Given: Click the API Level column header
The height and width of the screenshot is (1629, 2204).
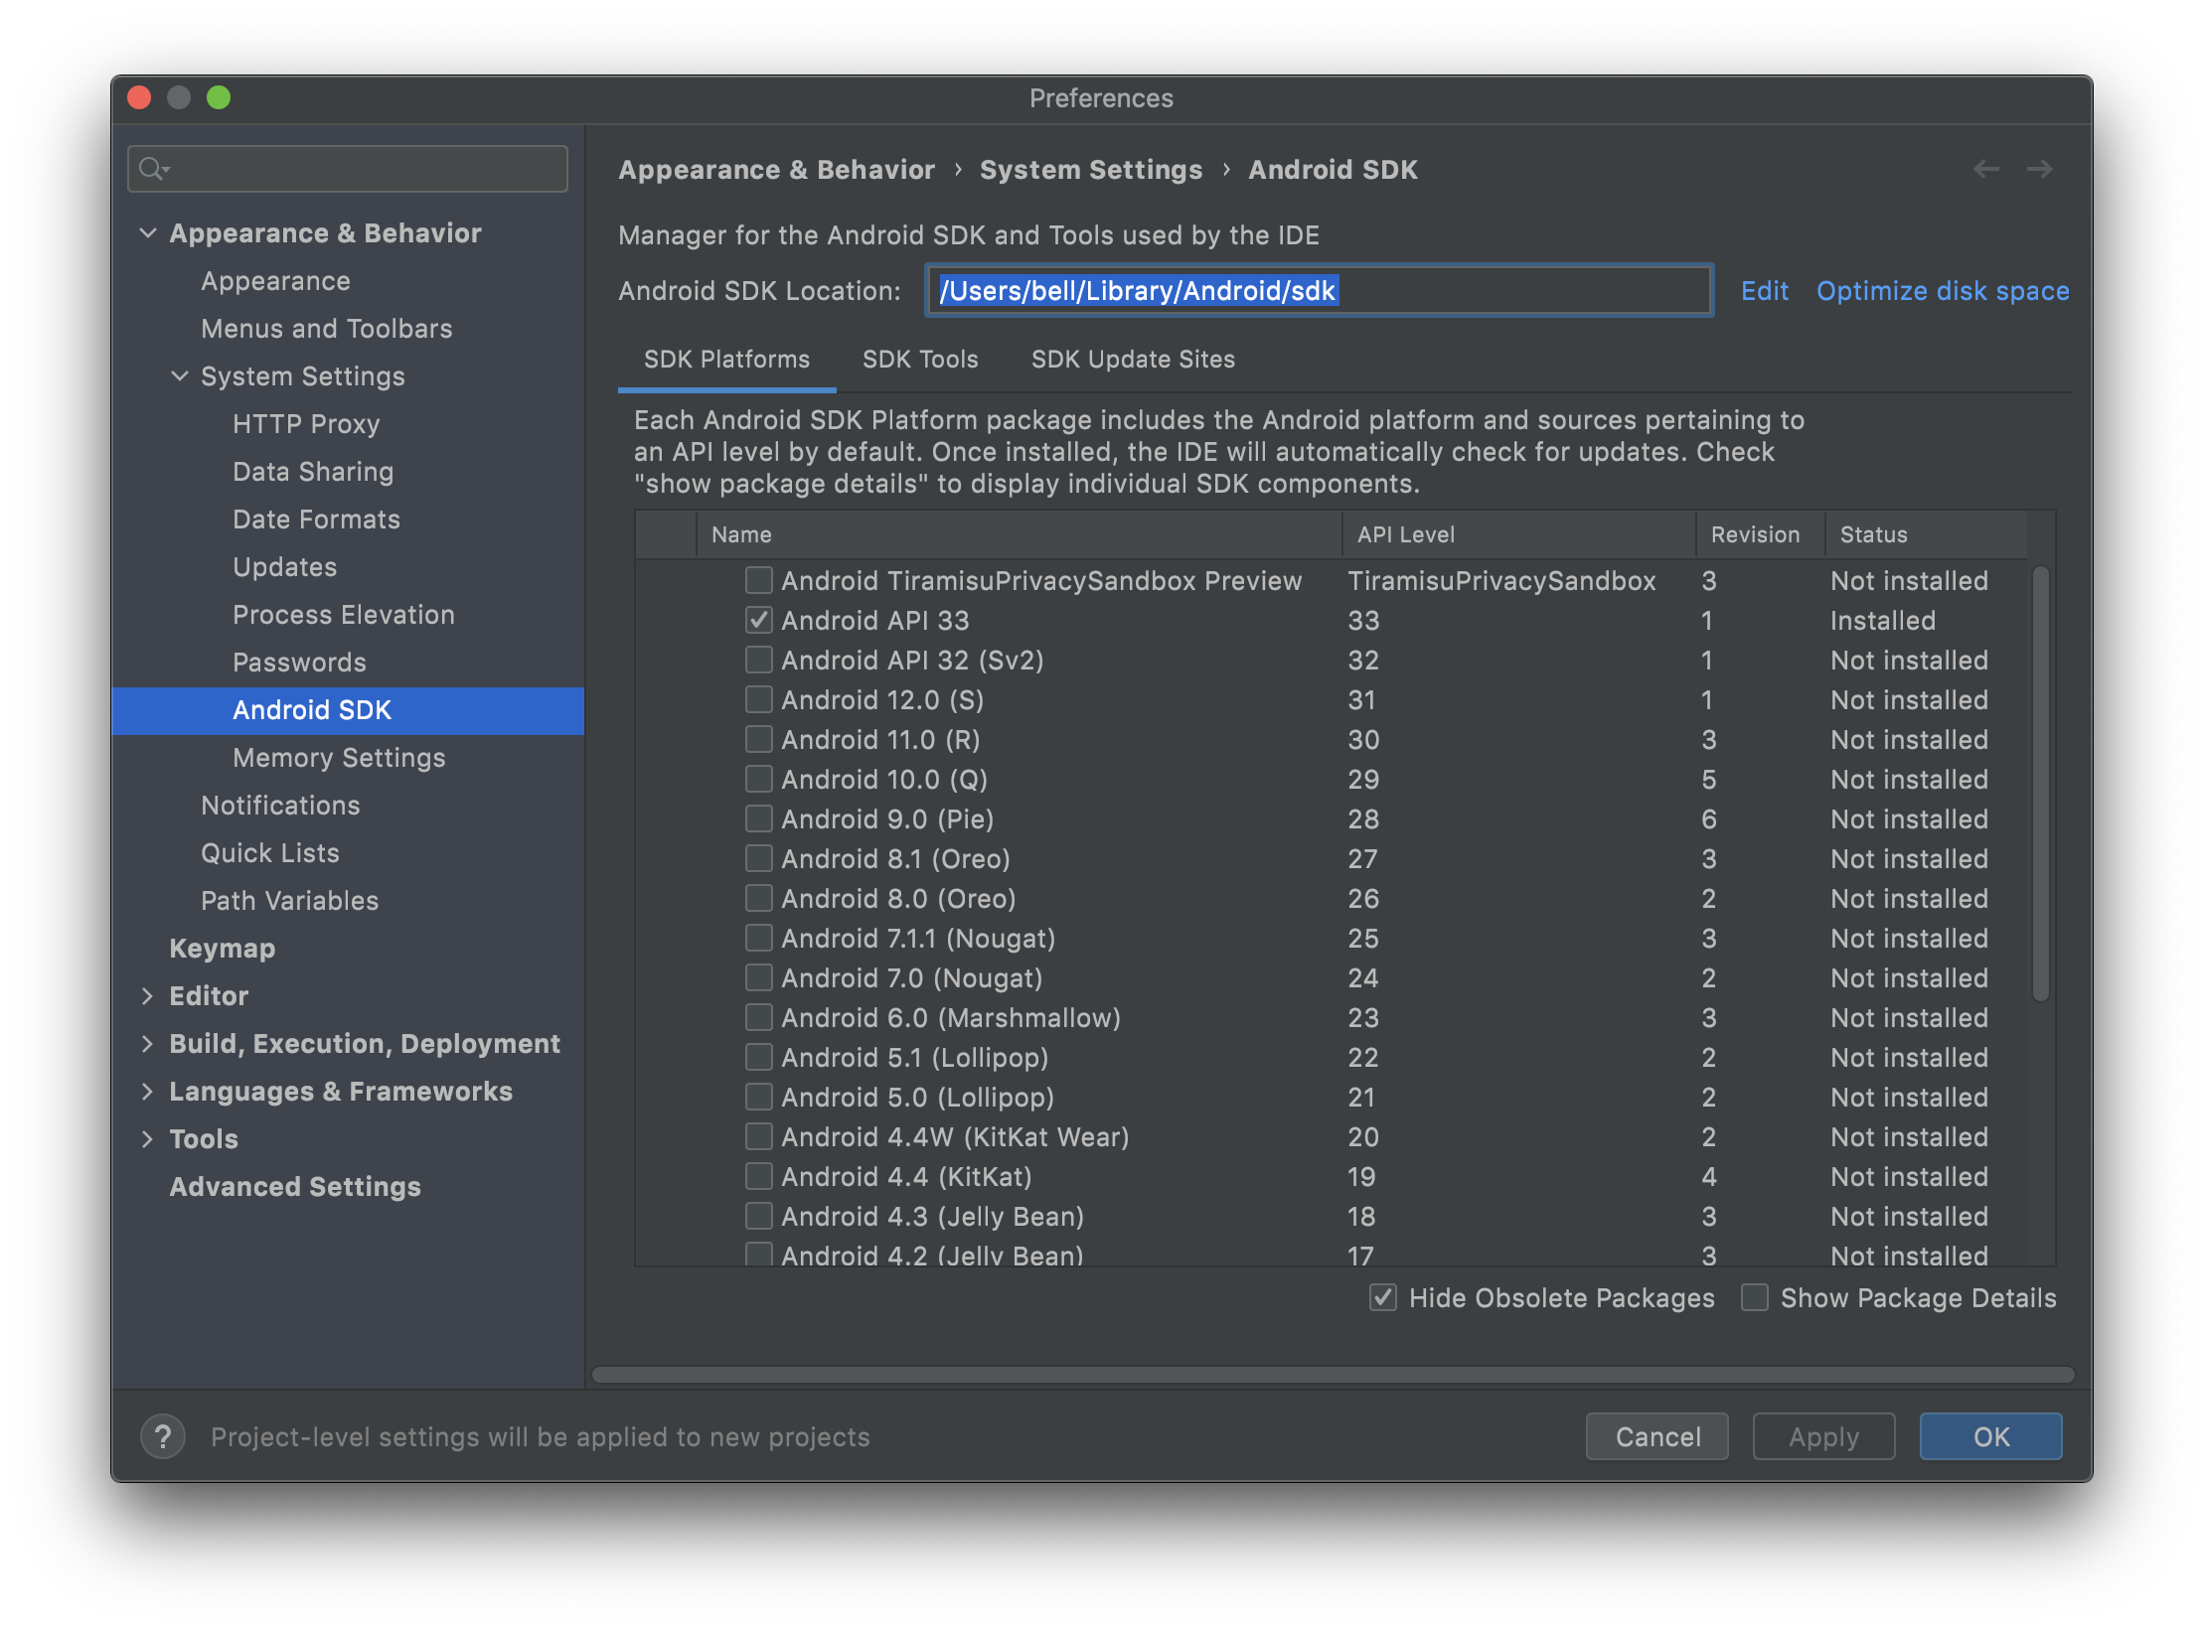Looking at the screenshot, I should coord(1519,534).
